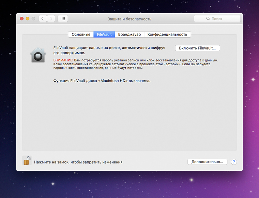
Task: Click Включить FileVault... button
Action: pos(197,48)
